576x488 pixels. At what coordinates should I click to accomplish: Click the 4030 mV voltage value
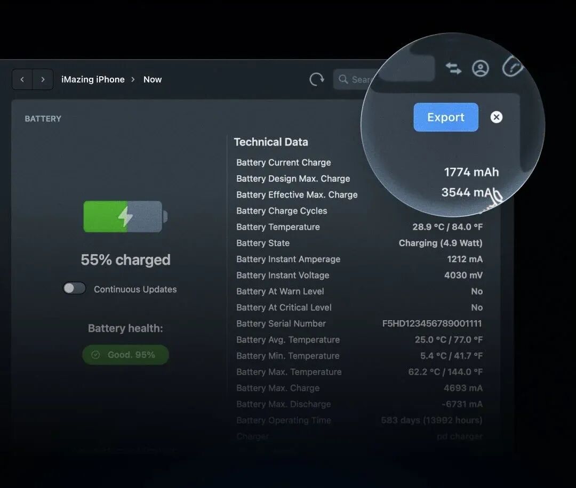pos(463,275)
